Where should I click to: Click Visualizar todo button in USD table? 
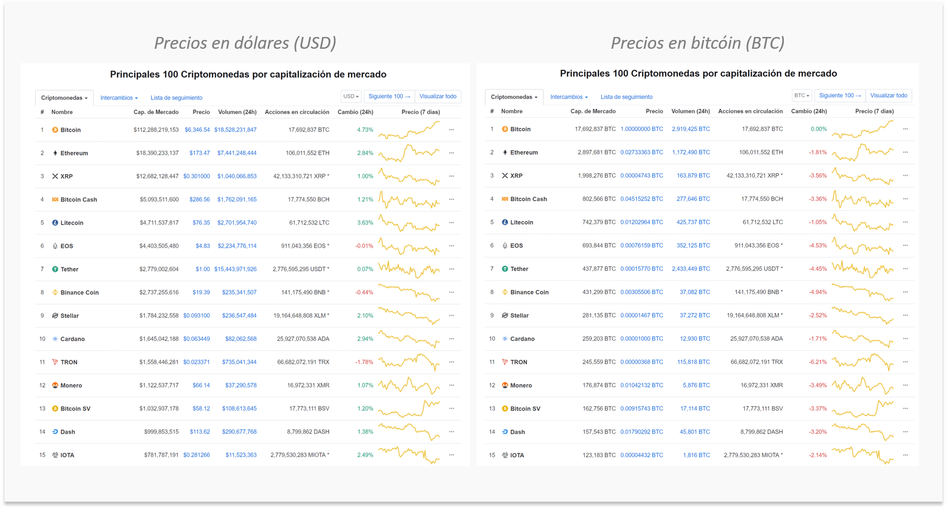point(438,97)
